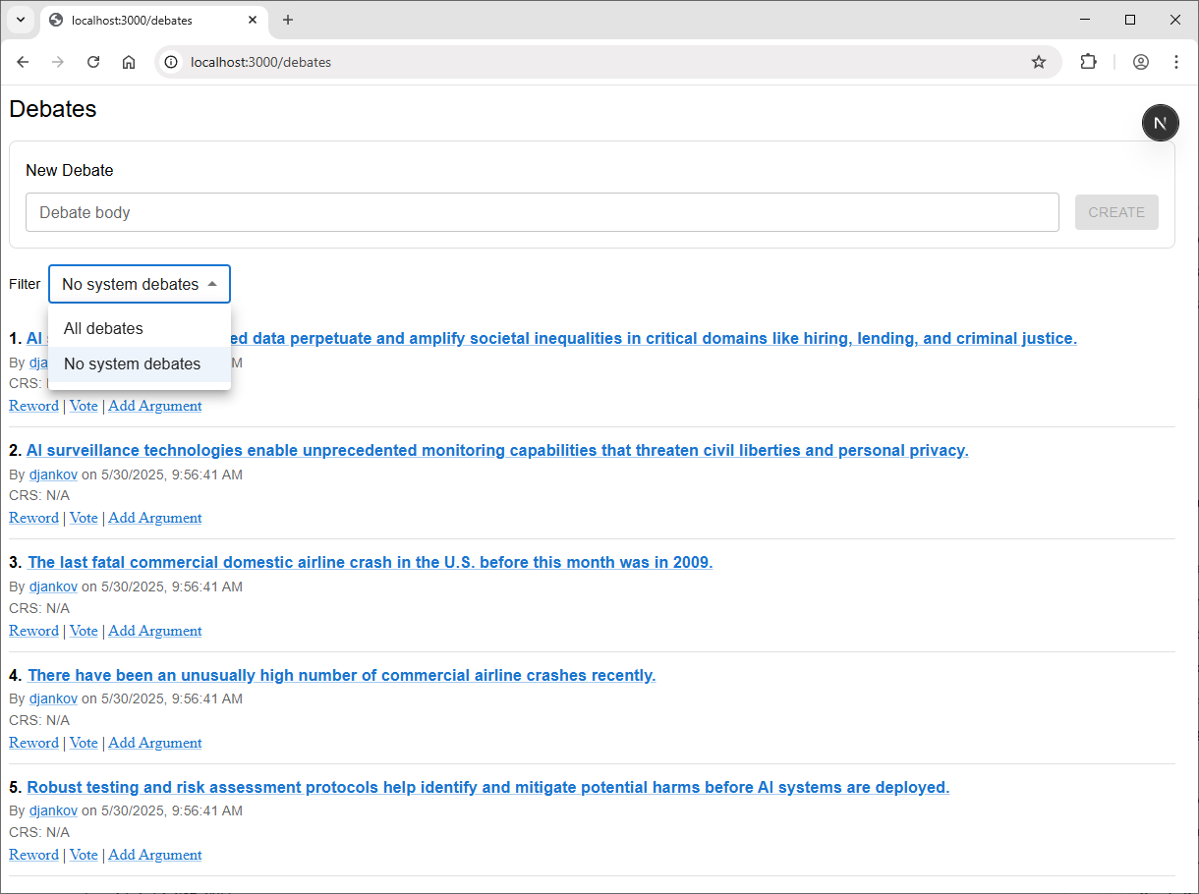Focus the Debate body text field
The height and width of the screenshot is (894, 1199).
tap(542, 212)
